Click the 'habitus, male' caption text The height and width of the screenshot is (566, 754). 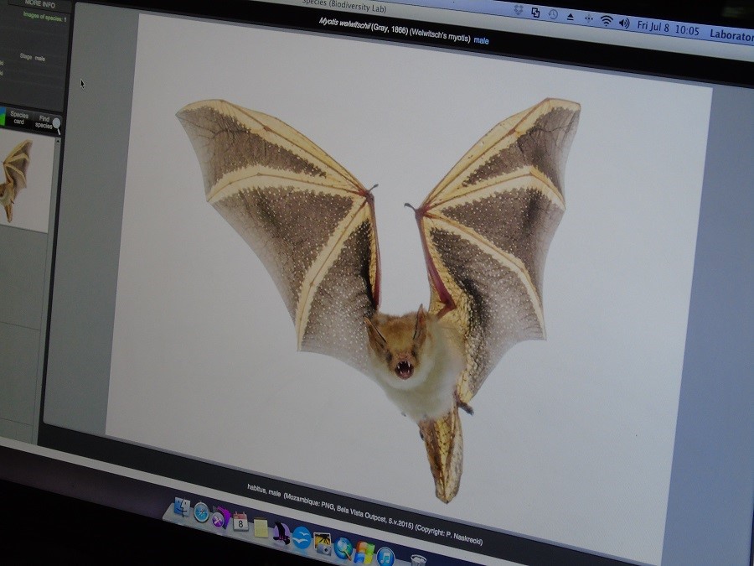[264, 490]
